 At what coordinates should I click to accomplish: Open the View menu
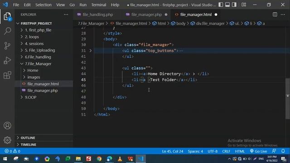point(60,5)
